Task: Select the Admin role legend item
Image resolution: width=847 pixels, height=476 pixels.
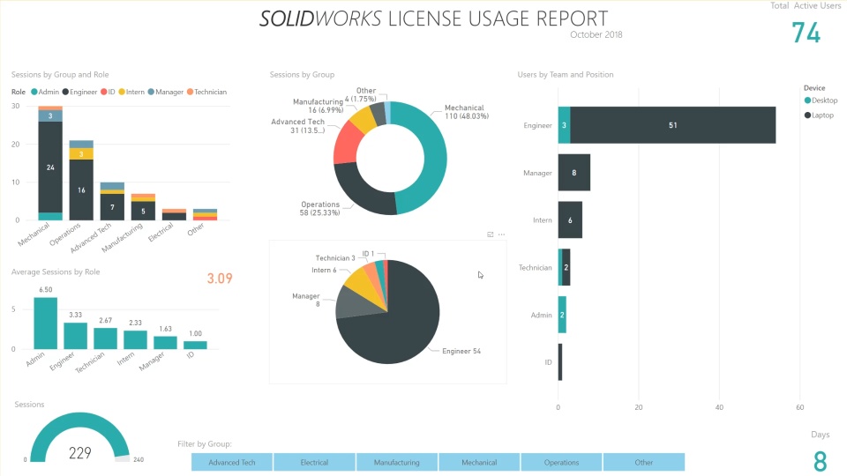Action: point(45,92)
